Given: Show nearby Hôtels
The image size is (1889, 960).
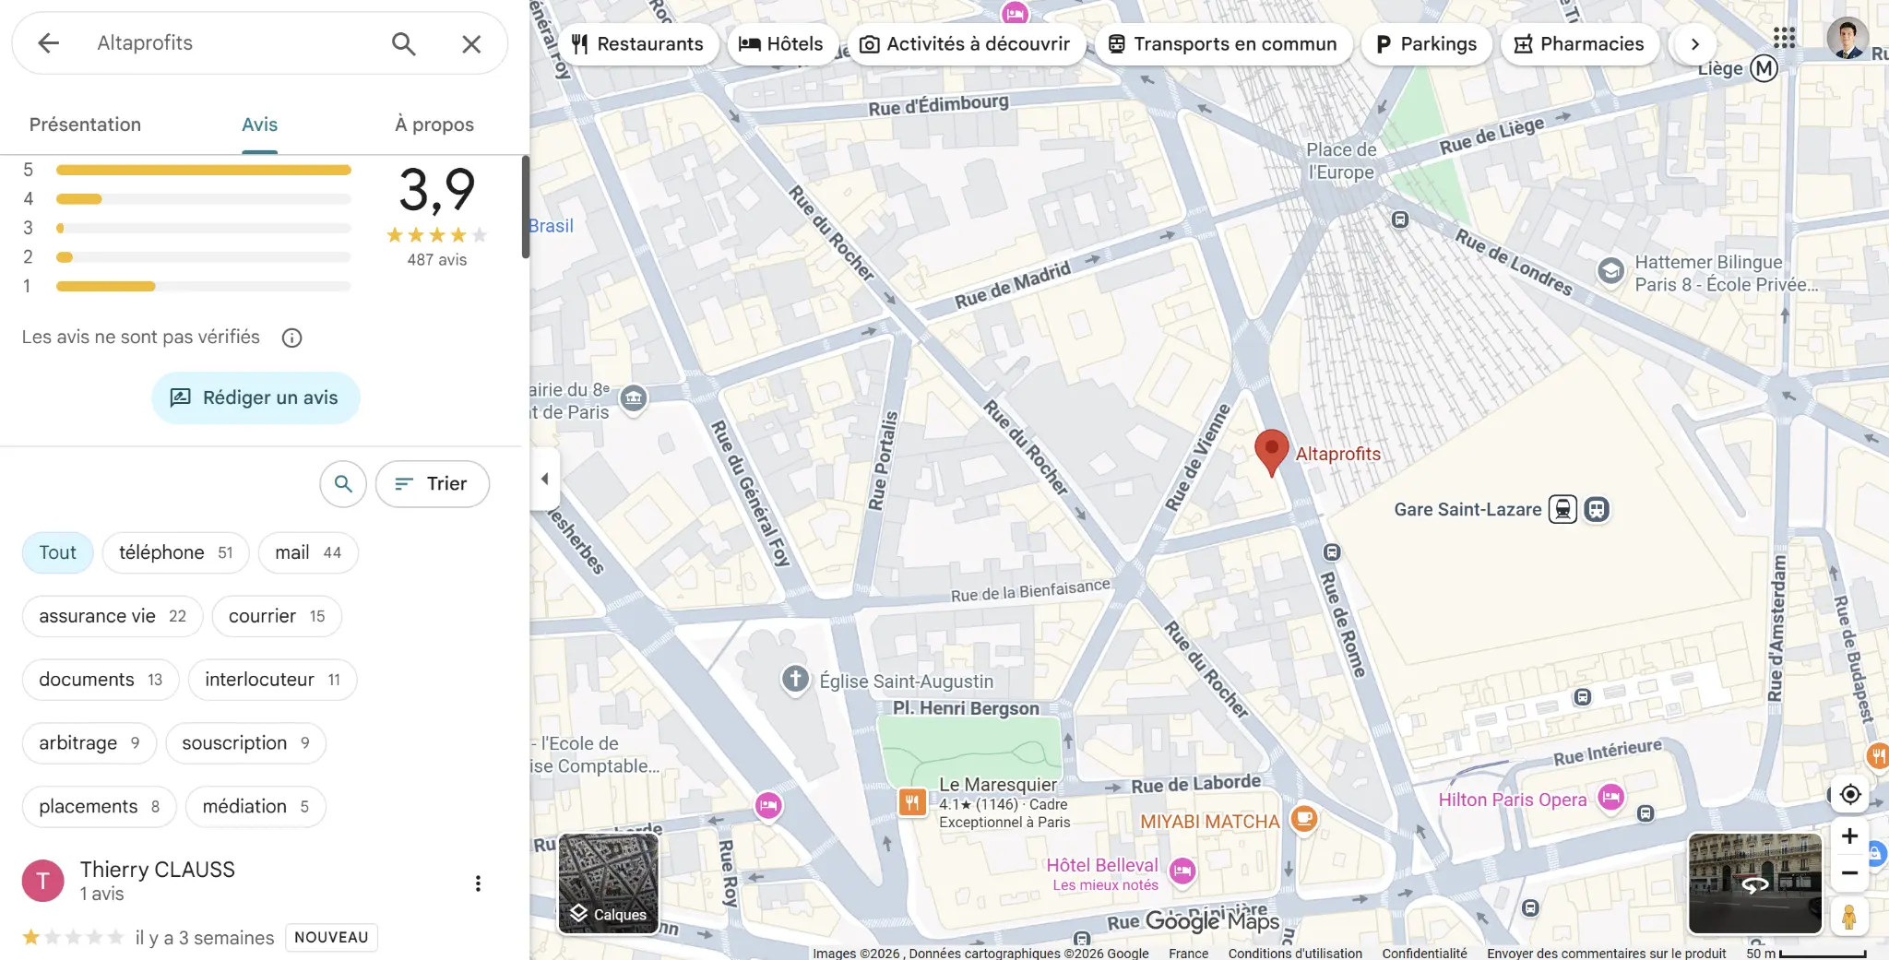Looking at the screenshot, I should tap(782, 44).
